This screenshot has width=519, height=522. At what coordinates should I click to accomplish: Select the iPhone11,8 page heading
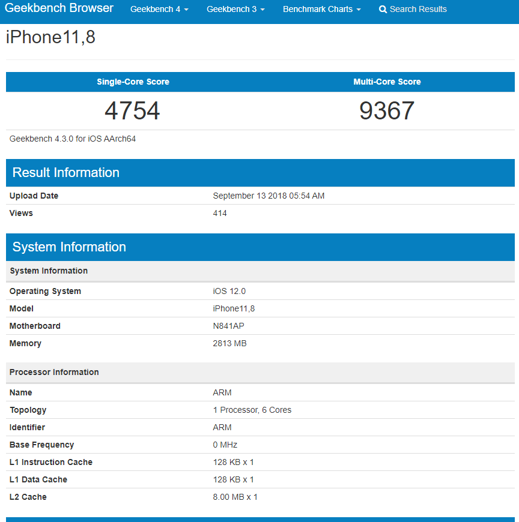click(x=50, y=37)
